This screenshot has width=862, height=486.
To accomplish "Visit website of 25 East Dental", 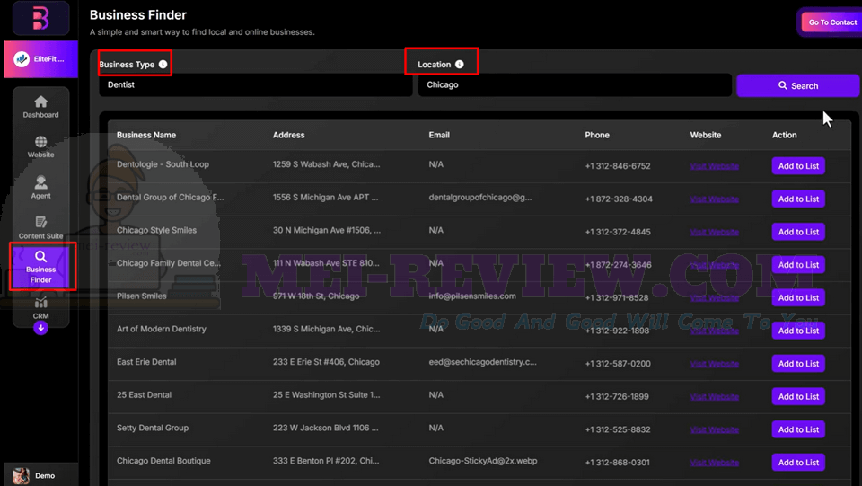I will point(714,396).
